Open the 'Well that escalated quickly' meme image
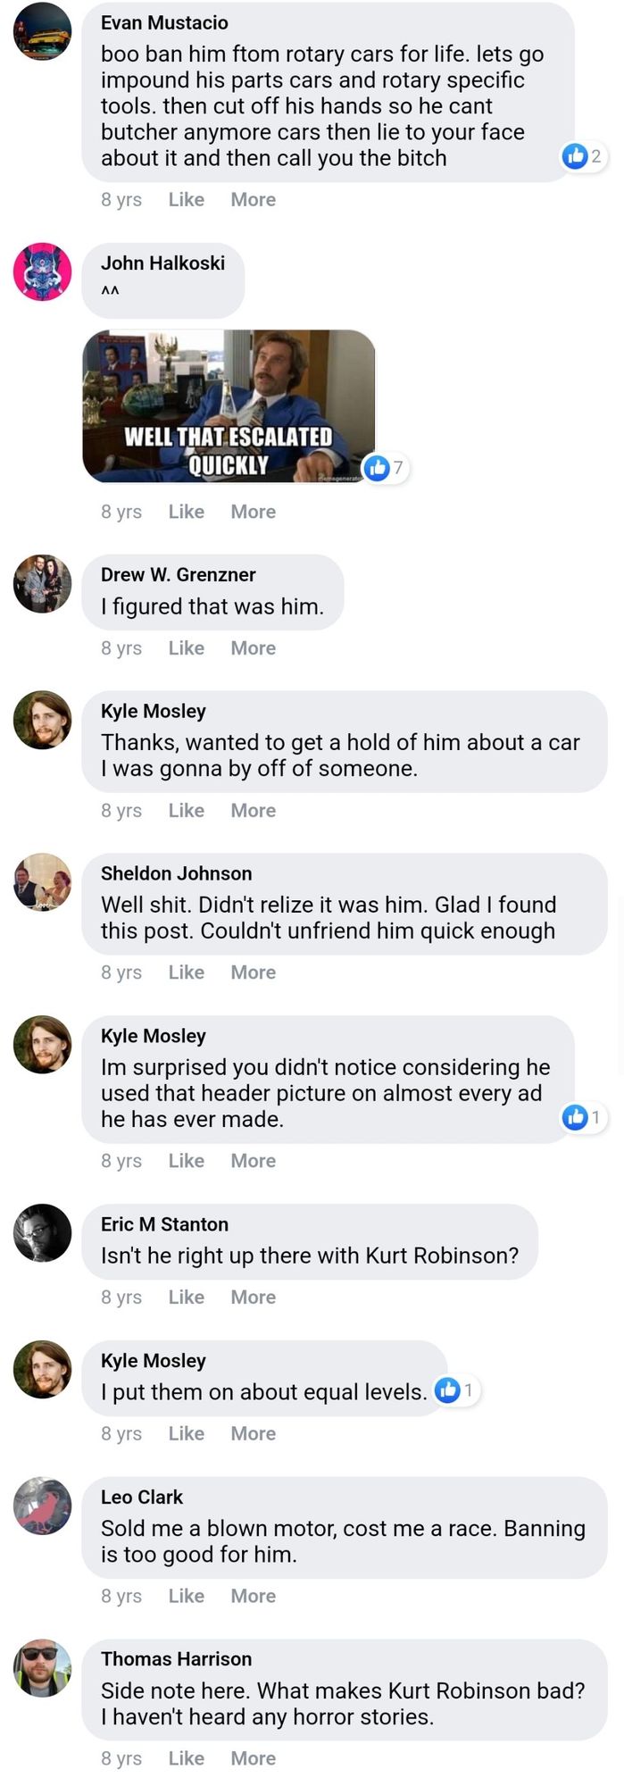This screenshot has height=1786, width=624. (229, 406)
